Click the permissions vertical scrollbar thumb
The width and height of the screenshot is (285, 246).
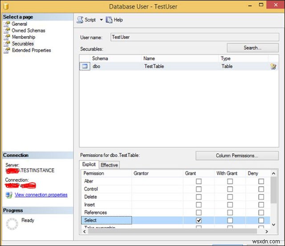[273, 190]
